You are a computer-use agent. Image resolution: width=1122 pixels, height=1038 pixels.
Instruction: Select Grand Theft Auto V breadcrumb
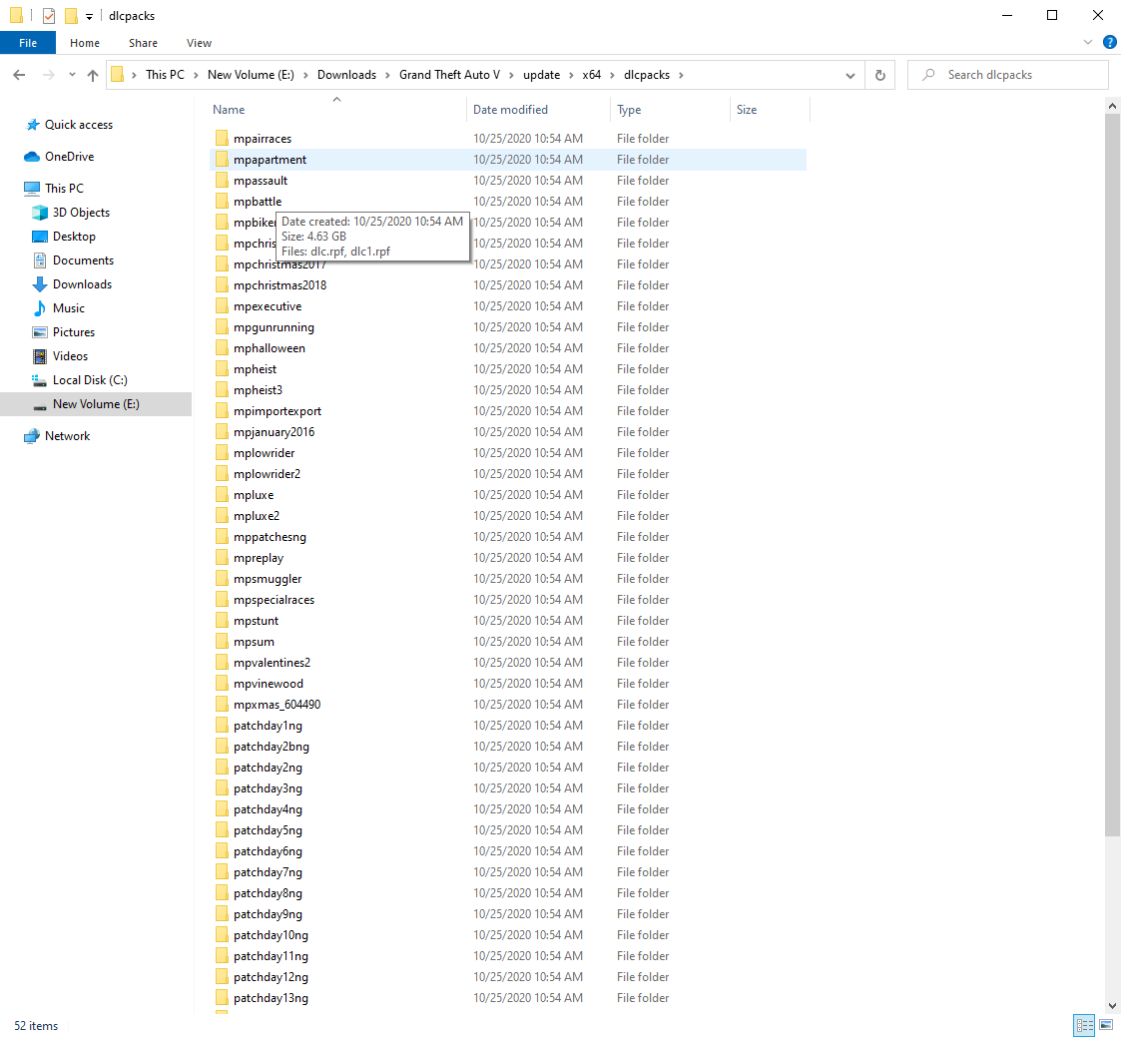[449, 75]
